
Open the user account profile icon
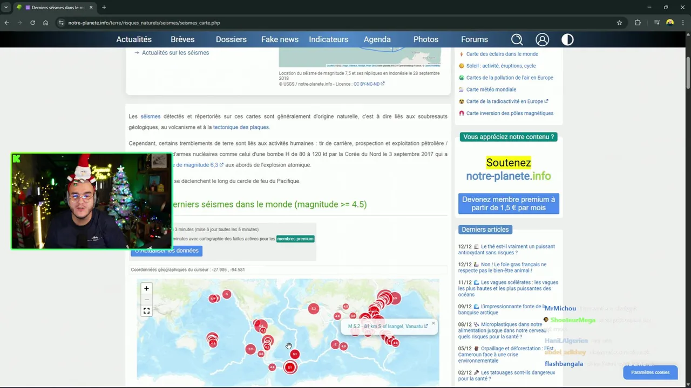(542, 39)
